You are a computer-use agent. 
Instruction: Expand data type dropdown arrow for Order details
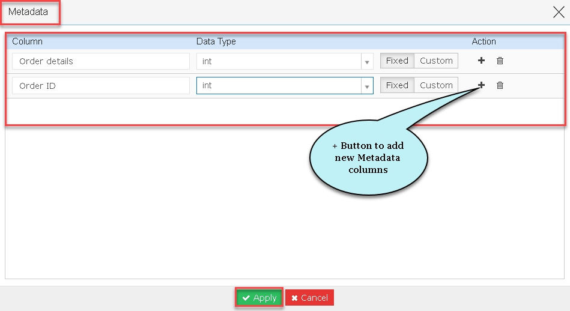pos(367,62)
